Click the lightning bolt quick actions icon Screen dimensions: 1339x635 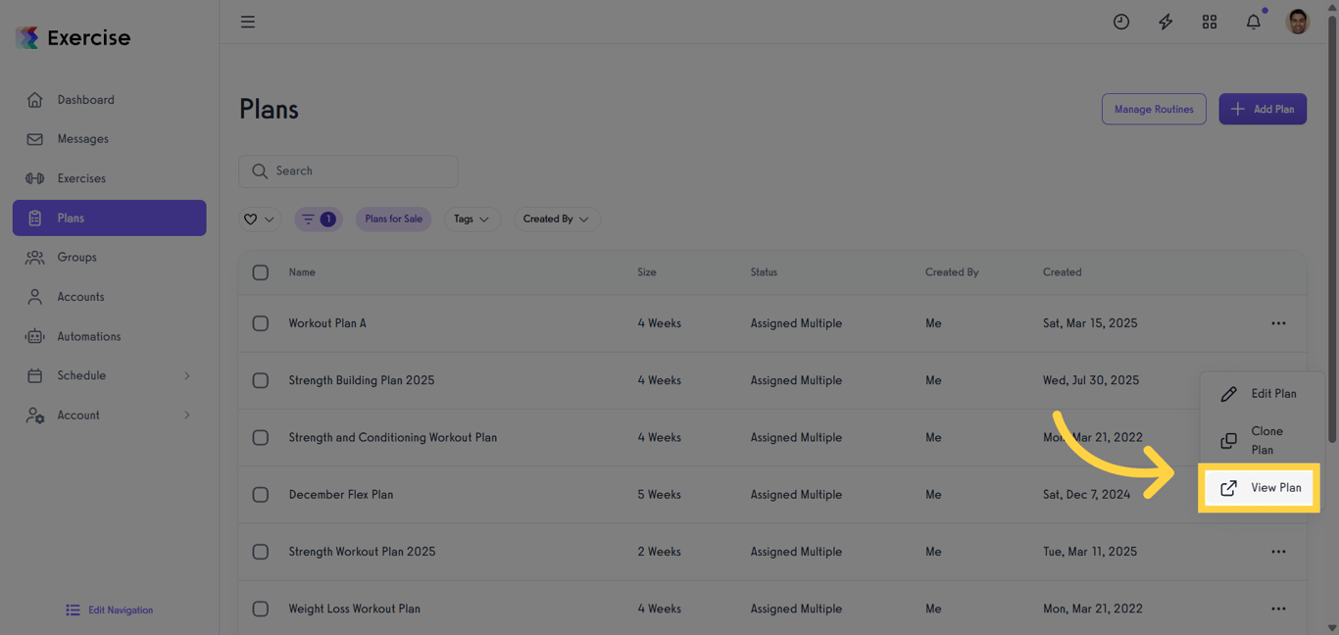pos(1165,22)
